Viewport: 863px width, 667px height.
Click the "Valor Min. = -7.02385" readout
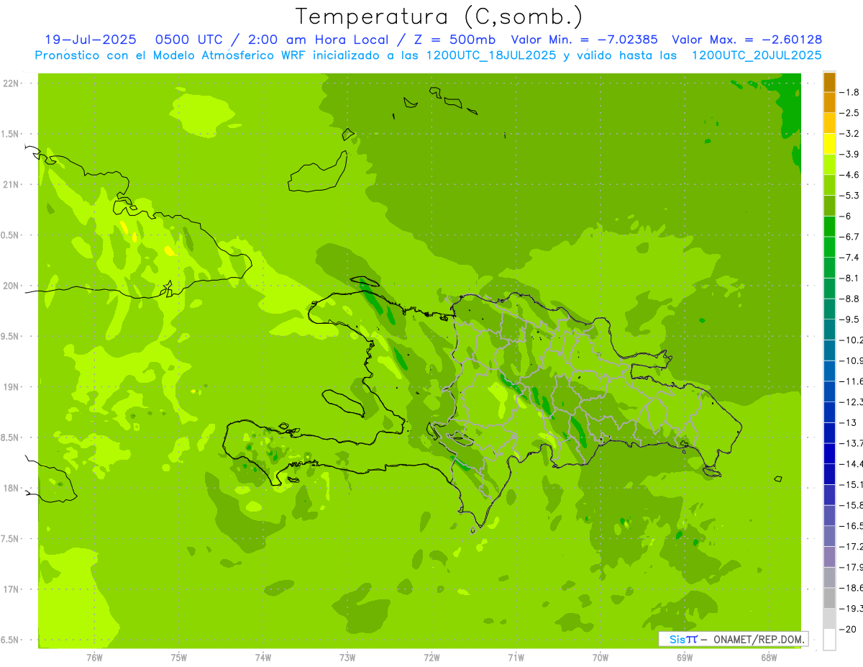(584, 40)
